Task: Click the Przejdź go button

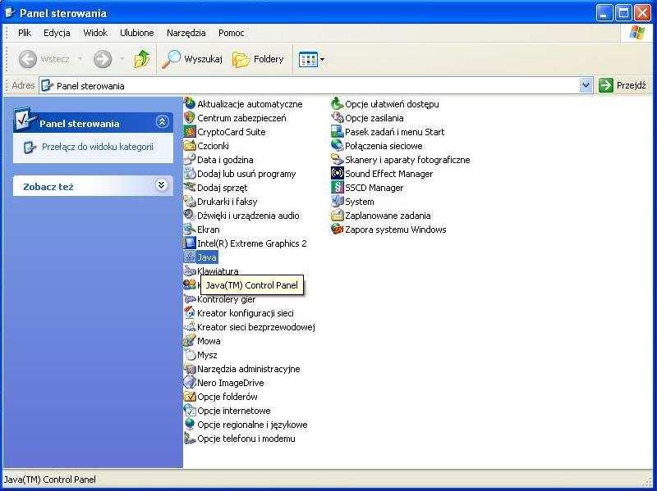Action: coord(623,85)
